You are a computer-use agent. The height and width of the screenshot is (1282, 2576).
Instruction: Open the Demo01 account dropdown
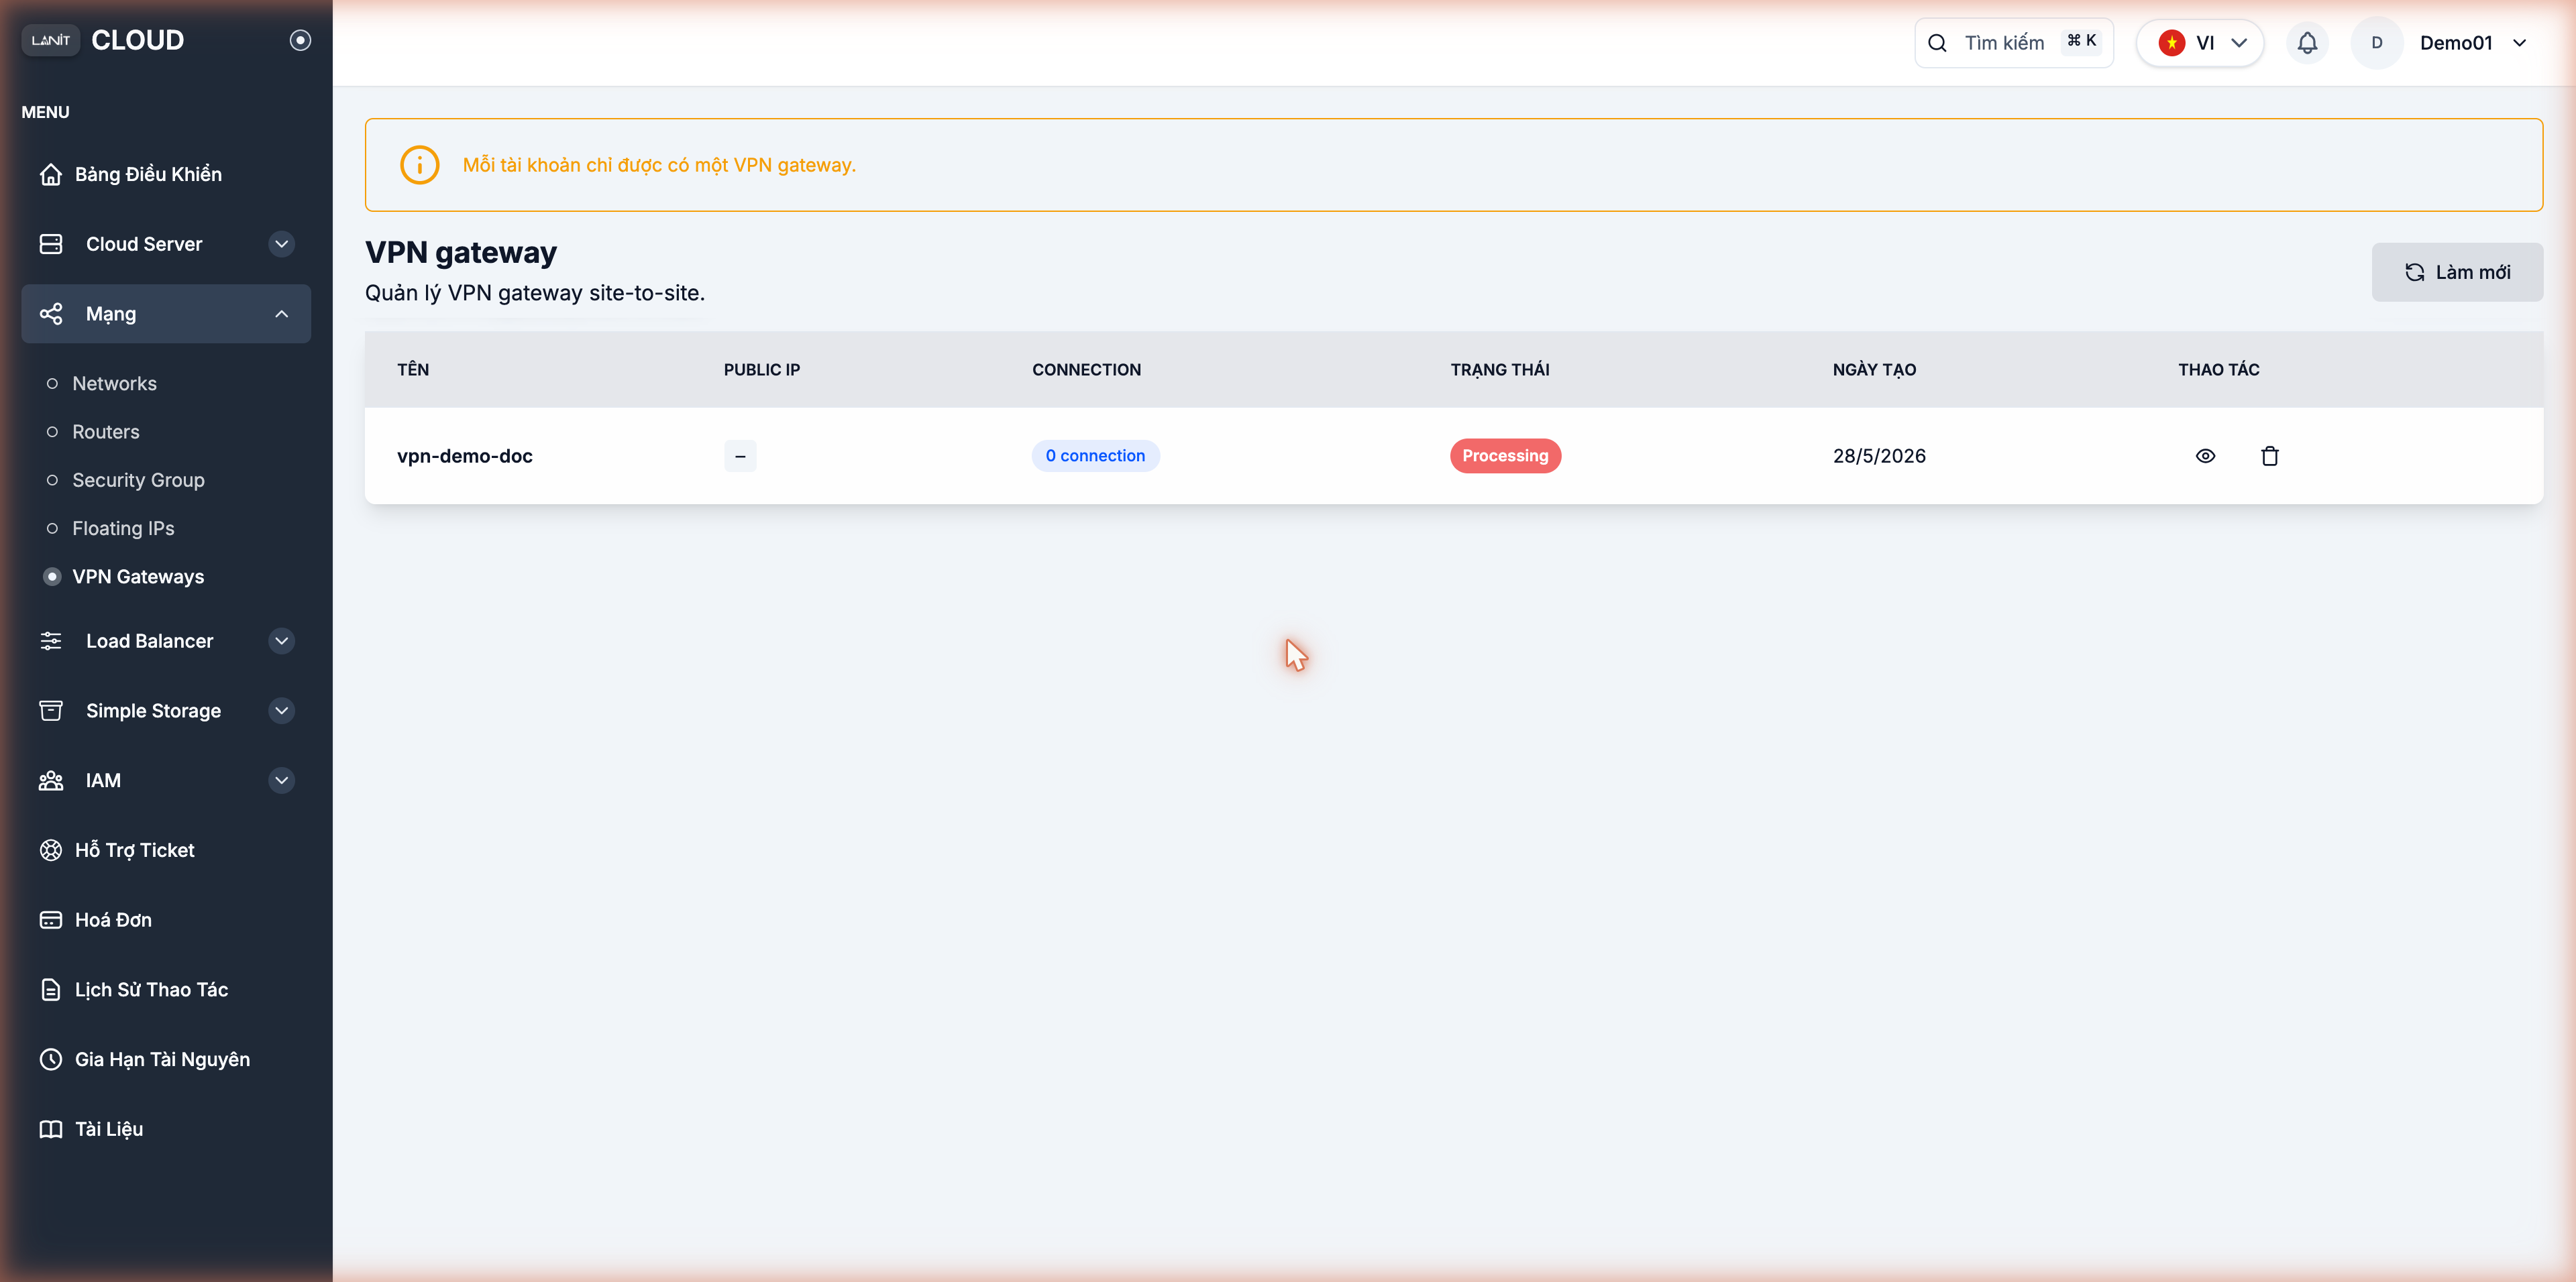point(2473,43)
